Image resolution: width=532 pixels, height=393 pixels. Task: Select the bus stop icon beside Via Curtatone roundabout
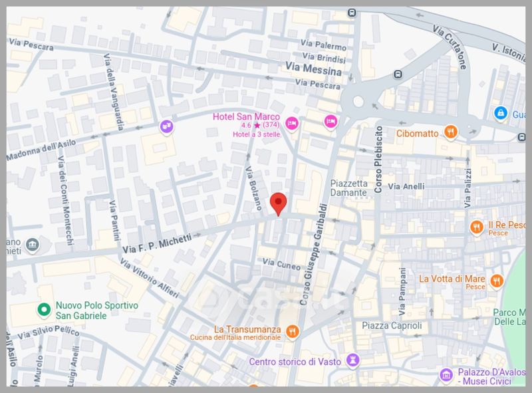tap(398, 74)
